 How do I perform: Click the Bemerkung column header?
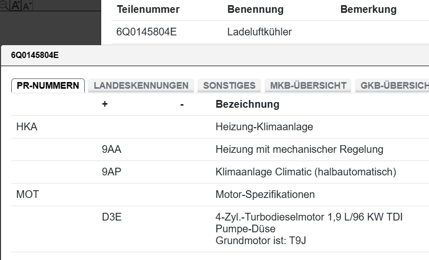[x=368, y=10]
